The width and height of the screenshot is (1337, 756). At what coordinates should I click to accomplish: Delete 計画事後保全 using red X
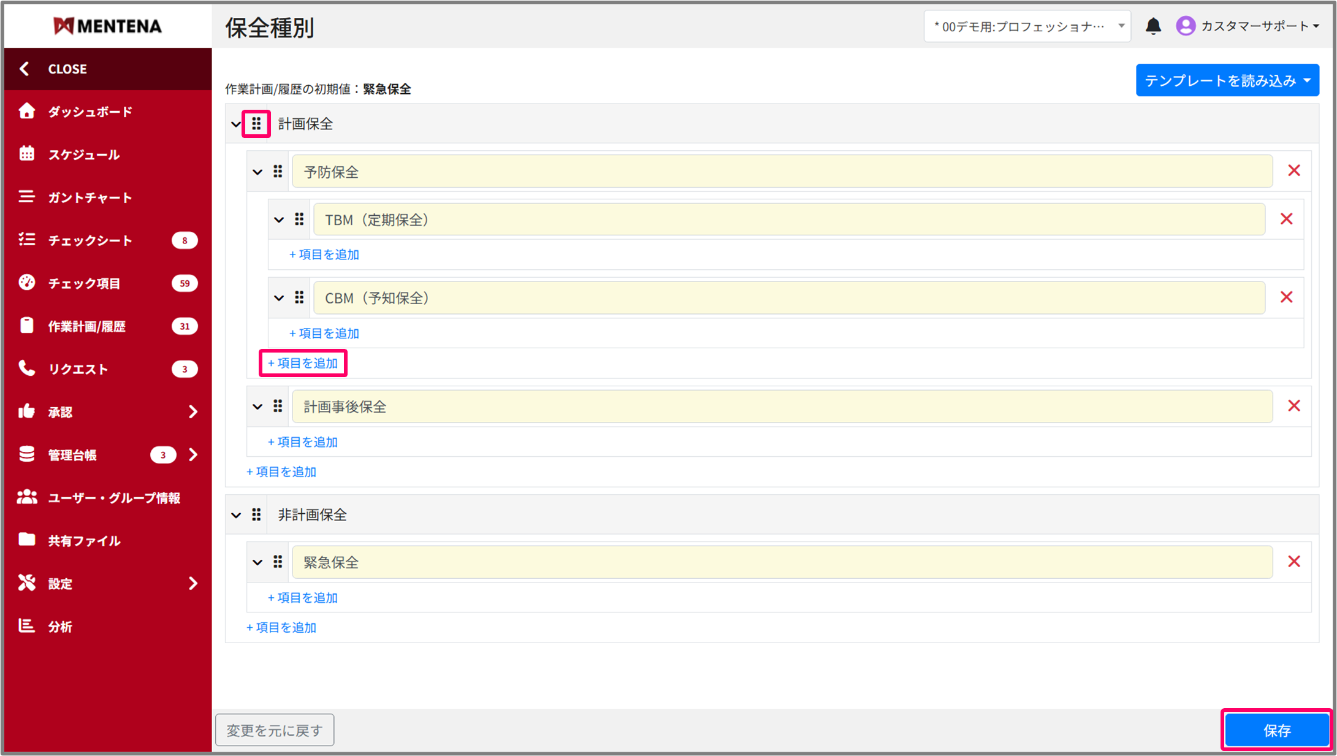tap(1293, 406)
